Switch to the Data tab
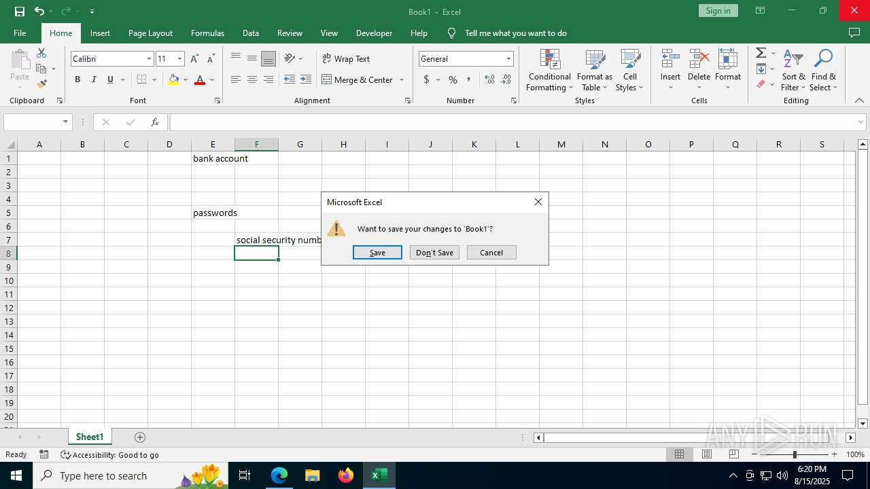 (251, 33)
